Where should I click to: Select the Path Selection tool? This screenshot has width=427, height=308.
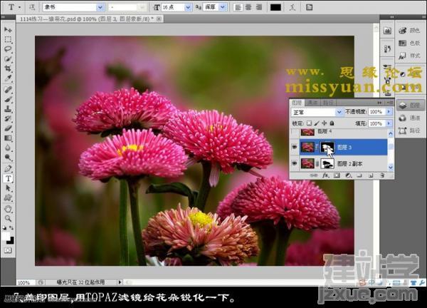(x=8, y=188)
